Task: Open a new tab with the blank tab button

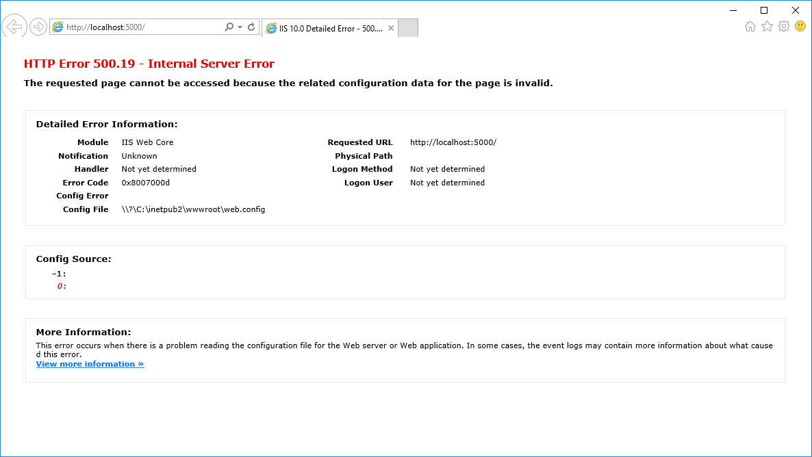Action: pyautogui.click(x=408, y=28)
